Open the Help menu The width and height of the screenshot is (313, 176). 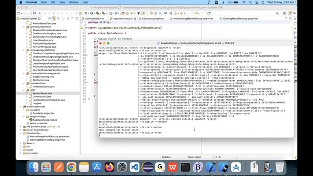85,2
